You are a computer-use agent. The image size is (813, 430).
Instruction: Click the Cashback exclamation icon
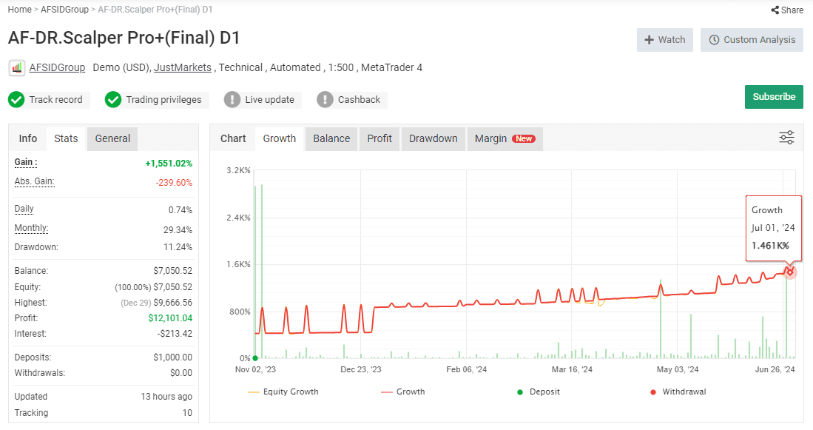(325, 100)
